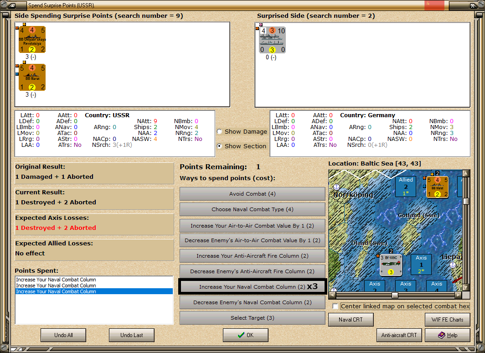Enable Center linked map on selected combat hex
Image resolution: width=485 pixels, height=353 pixels.
335,306
